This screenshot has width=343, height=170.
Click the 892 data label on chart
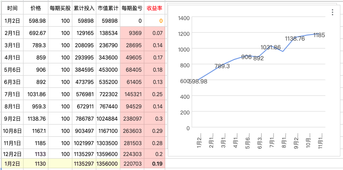click(x=258, y=58)
